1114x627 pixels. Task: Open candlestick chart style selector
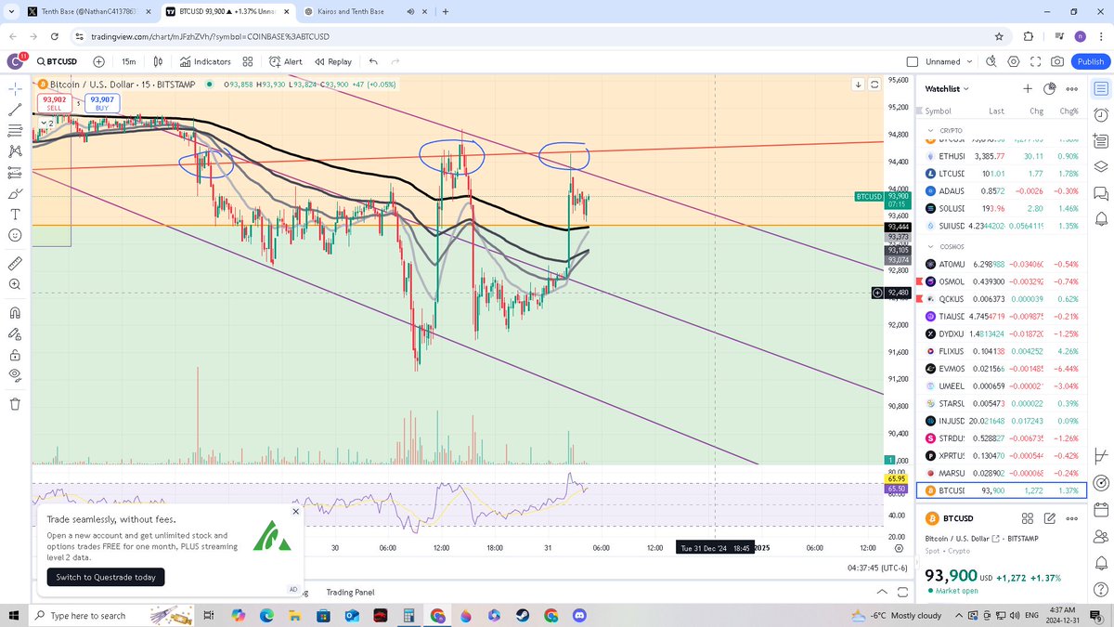click(x=159, y=61)
